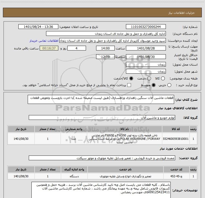Click the countdown timer 00:16:37
The height and width of the screenshot is (198, 205).
pyautogui.click(x=49, y=48)
